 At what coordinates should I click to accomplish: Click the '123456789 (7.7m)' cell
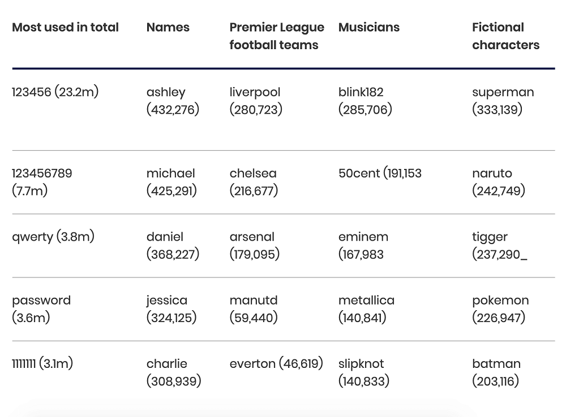coord(42,181)
